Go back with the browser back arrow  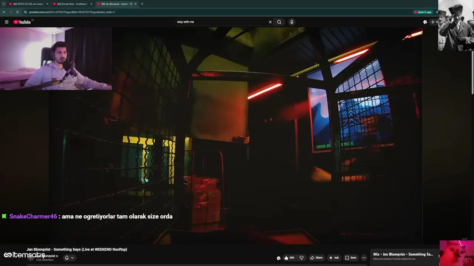4,12
